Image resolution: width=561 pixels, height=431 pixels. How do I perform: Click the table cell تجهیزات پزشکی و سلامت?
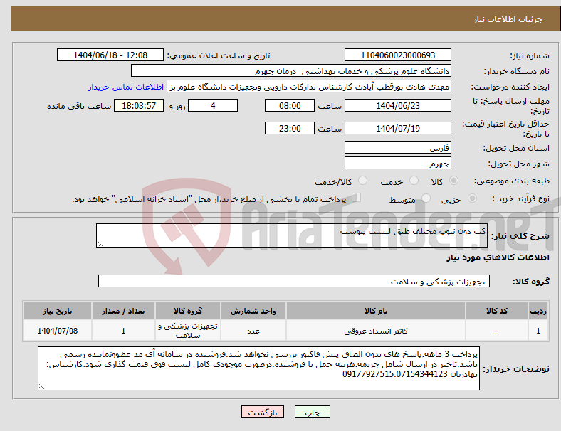click(188, 331)
